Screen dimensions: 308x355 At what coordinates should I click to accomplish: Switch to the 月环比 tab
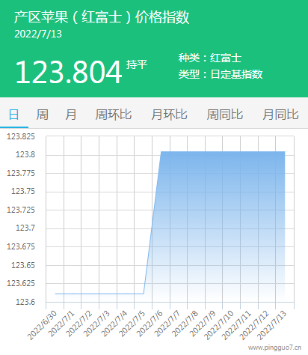[x=169, y=115]
